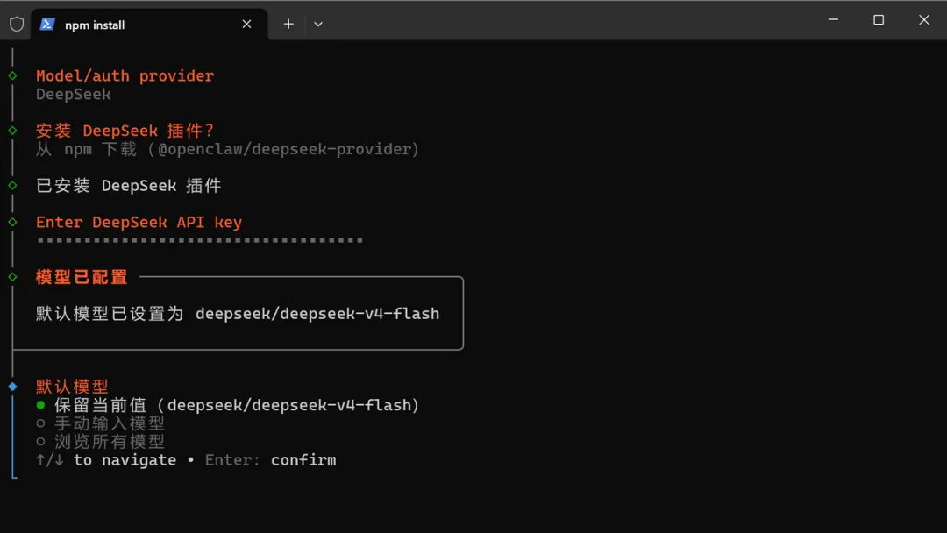This screenshot has width=947, height=533.
Task: Click the @openclaw/deepseek-provider package text
Action: (284, 149)
